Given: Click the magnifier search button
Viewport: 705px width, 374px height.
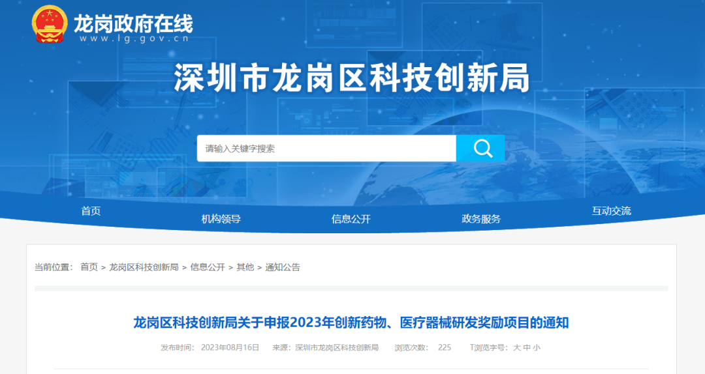Looking at the screenshot, I should (x=480, y=149).
